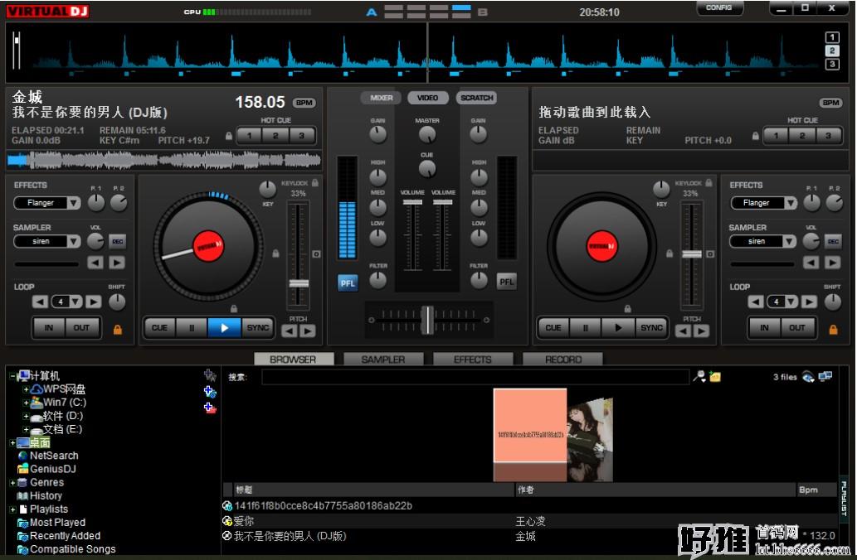
Task: Toggle left deck sampler REC
Action: 118,241
